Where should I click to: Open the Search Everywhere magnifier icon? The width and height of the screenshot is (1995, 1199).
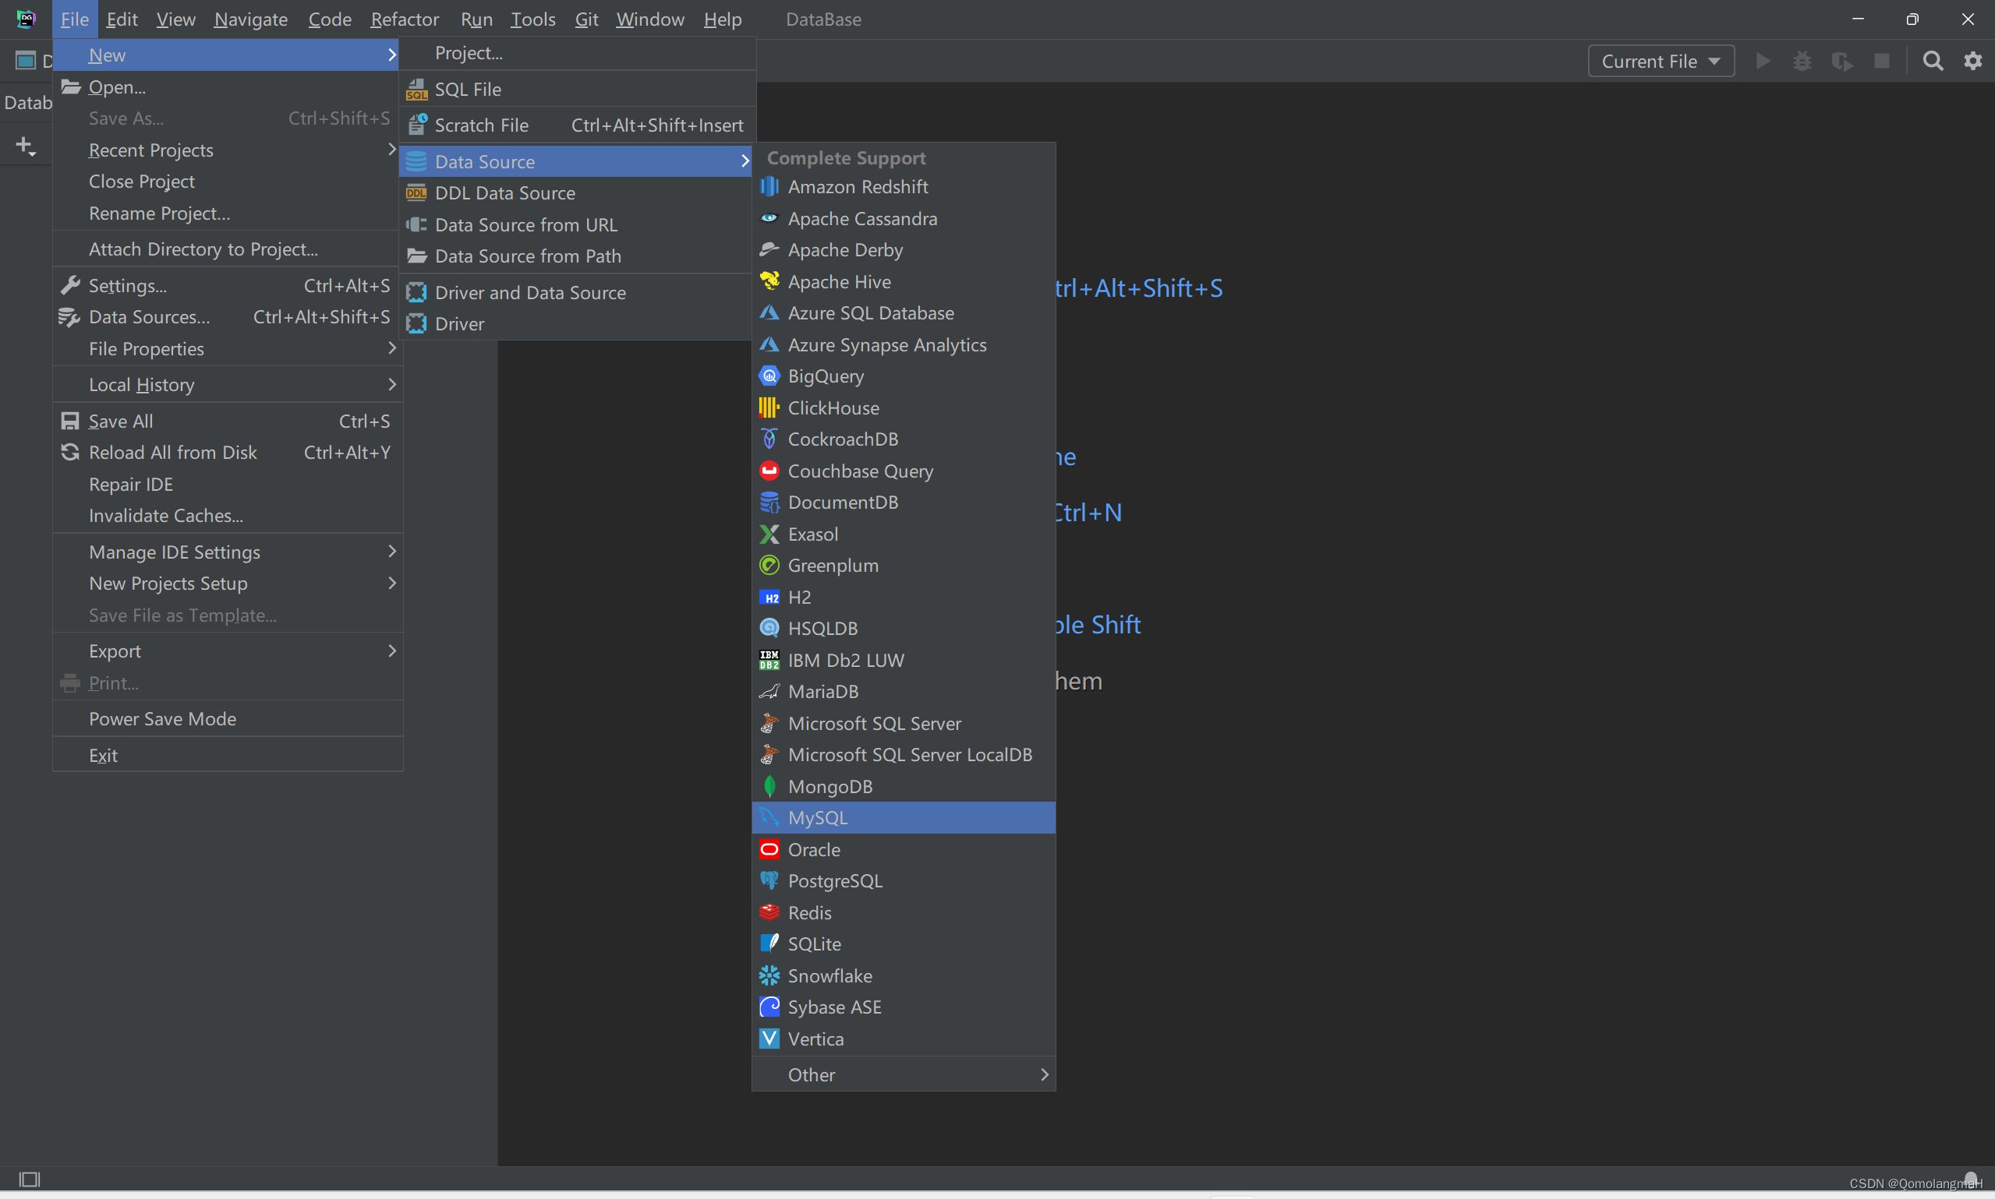coord(1933,62)
